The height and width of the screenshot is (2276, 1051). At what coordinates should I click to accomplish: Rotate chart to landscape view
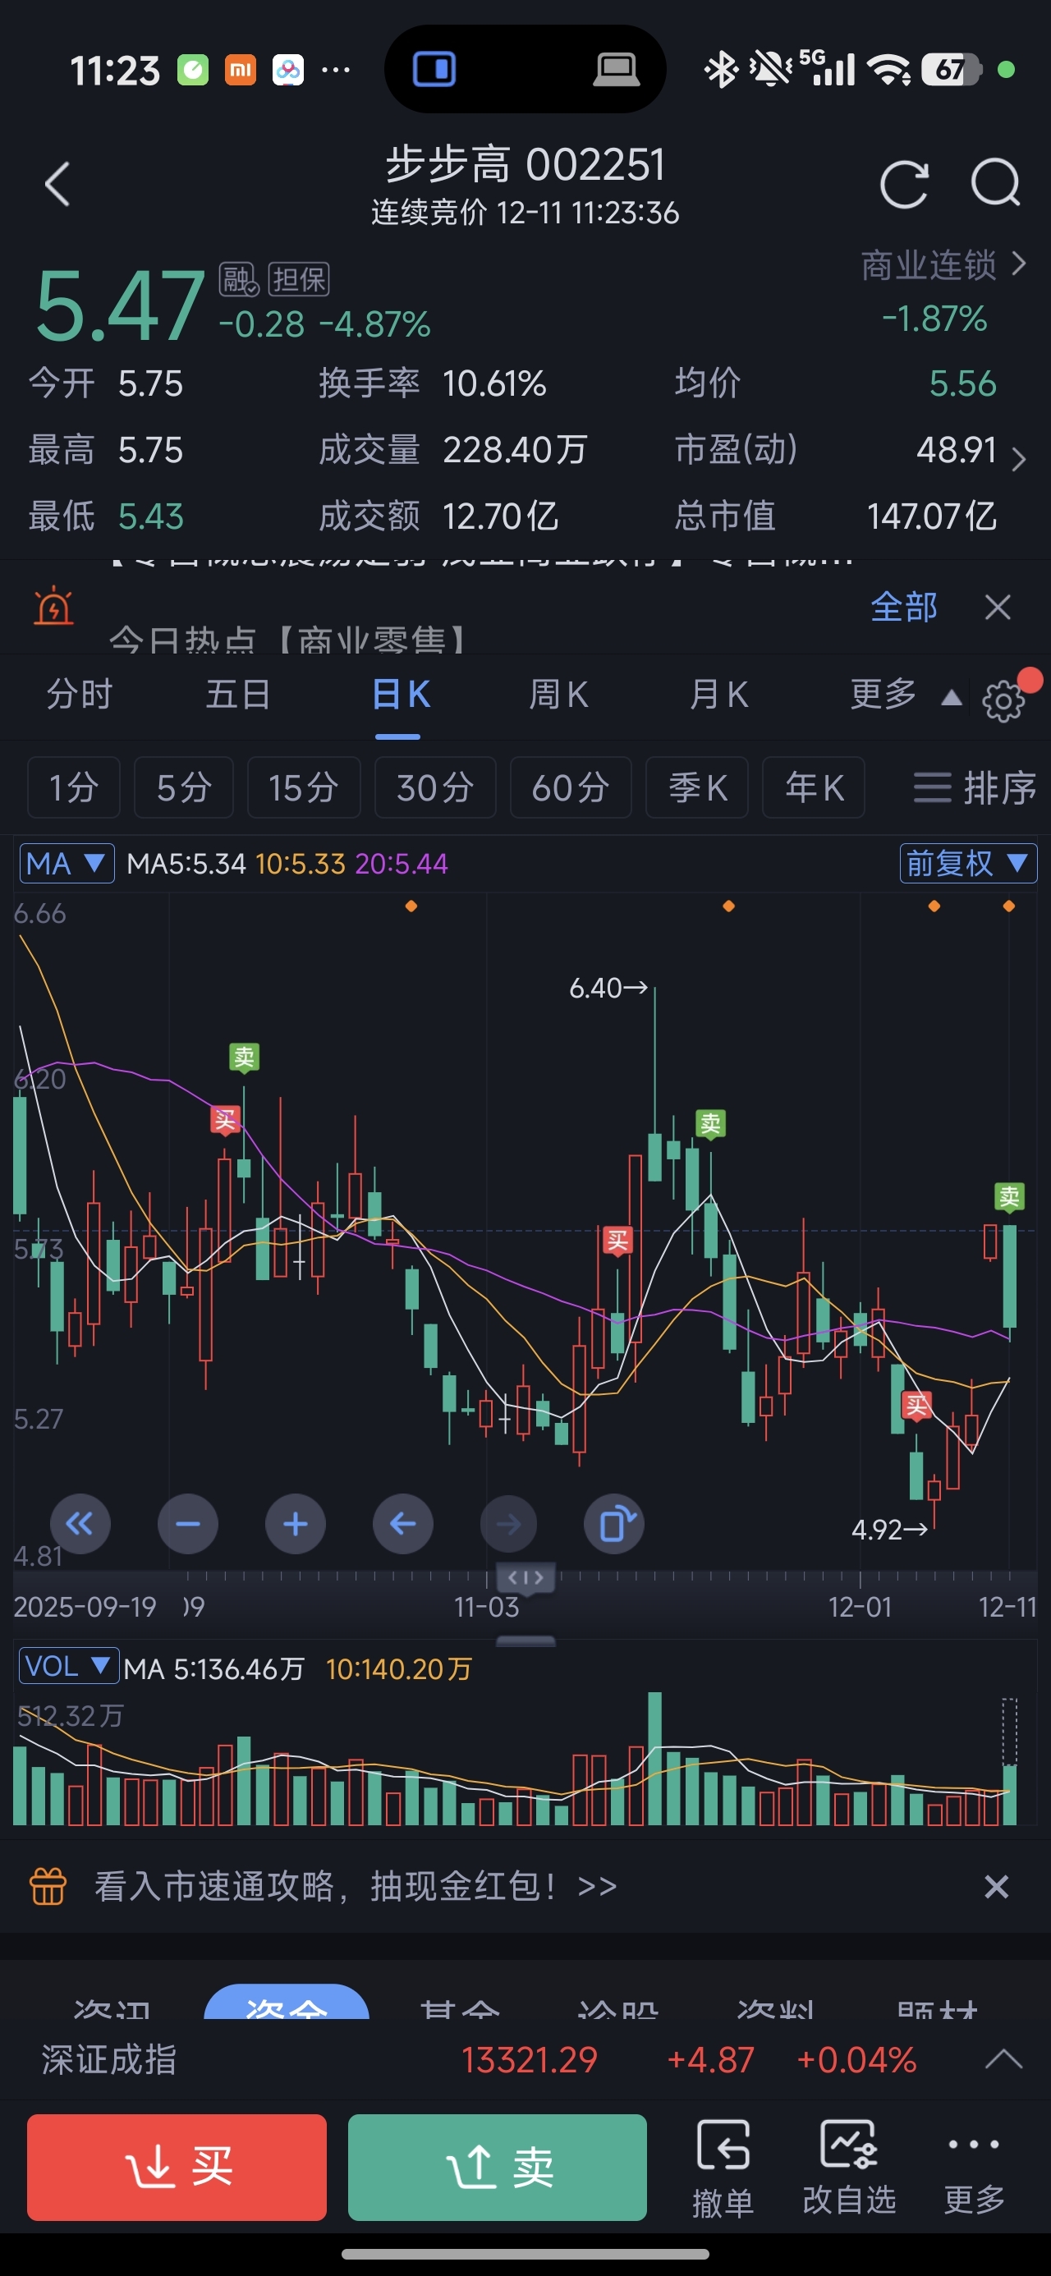614,1524
